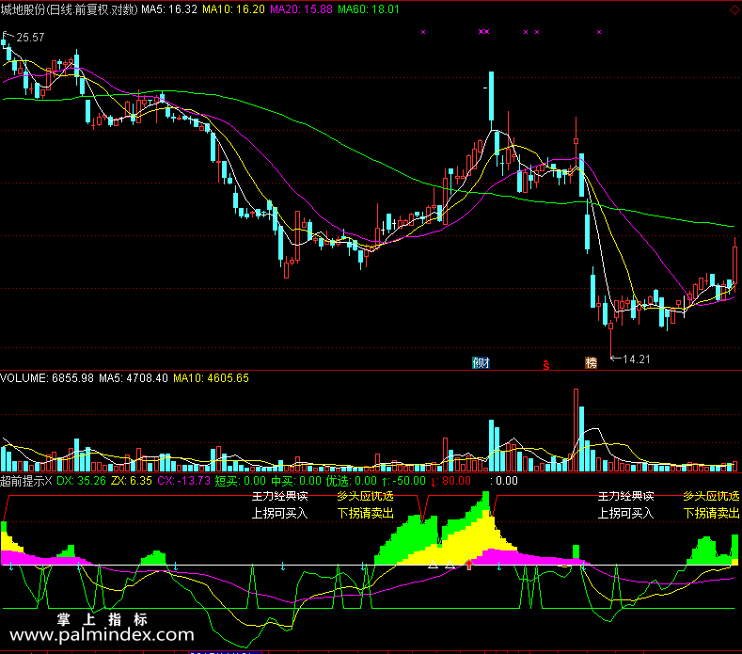
Task: Click the 优选: 0.00 value
Action: pyautogui.click(x=352, y=481)
